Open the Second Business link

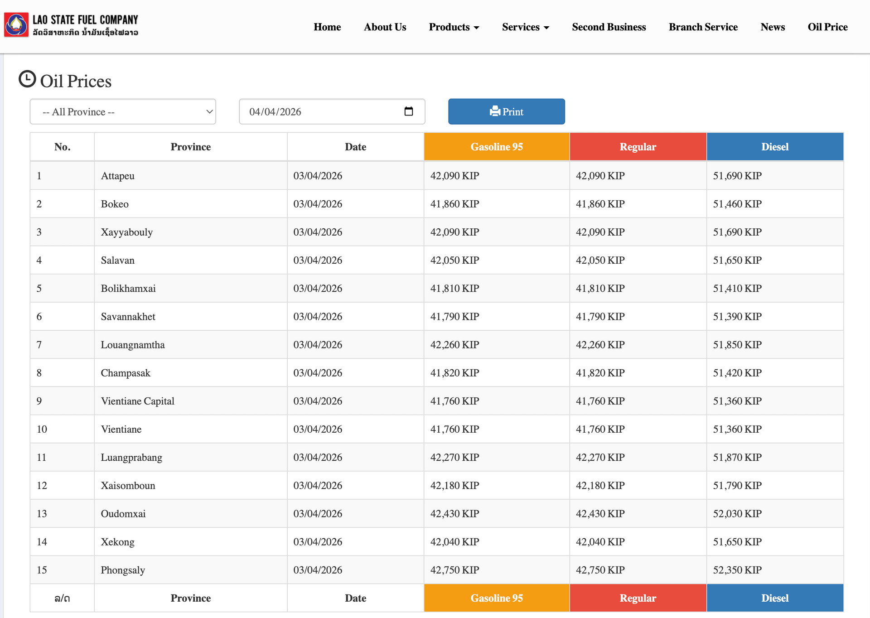609,27
